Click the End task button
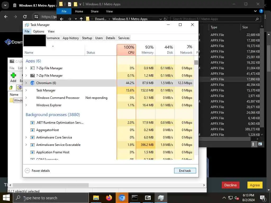 [x=185, y=171]
